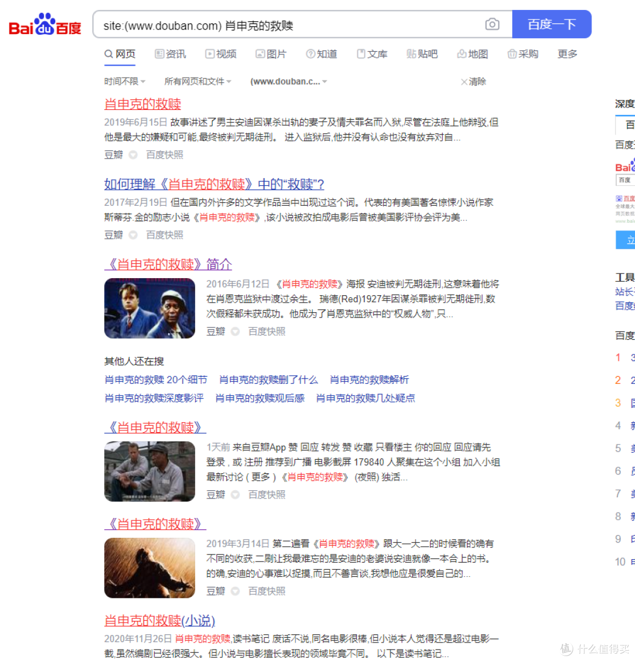Viewport: 635px width, 662px height.
Task: Click 百度快照 under the 1天前 result
Action: pos(267,494)
